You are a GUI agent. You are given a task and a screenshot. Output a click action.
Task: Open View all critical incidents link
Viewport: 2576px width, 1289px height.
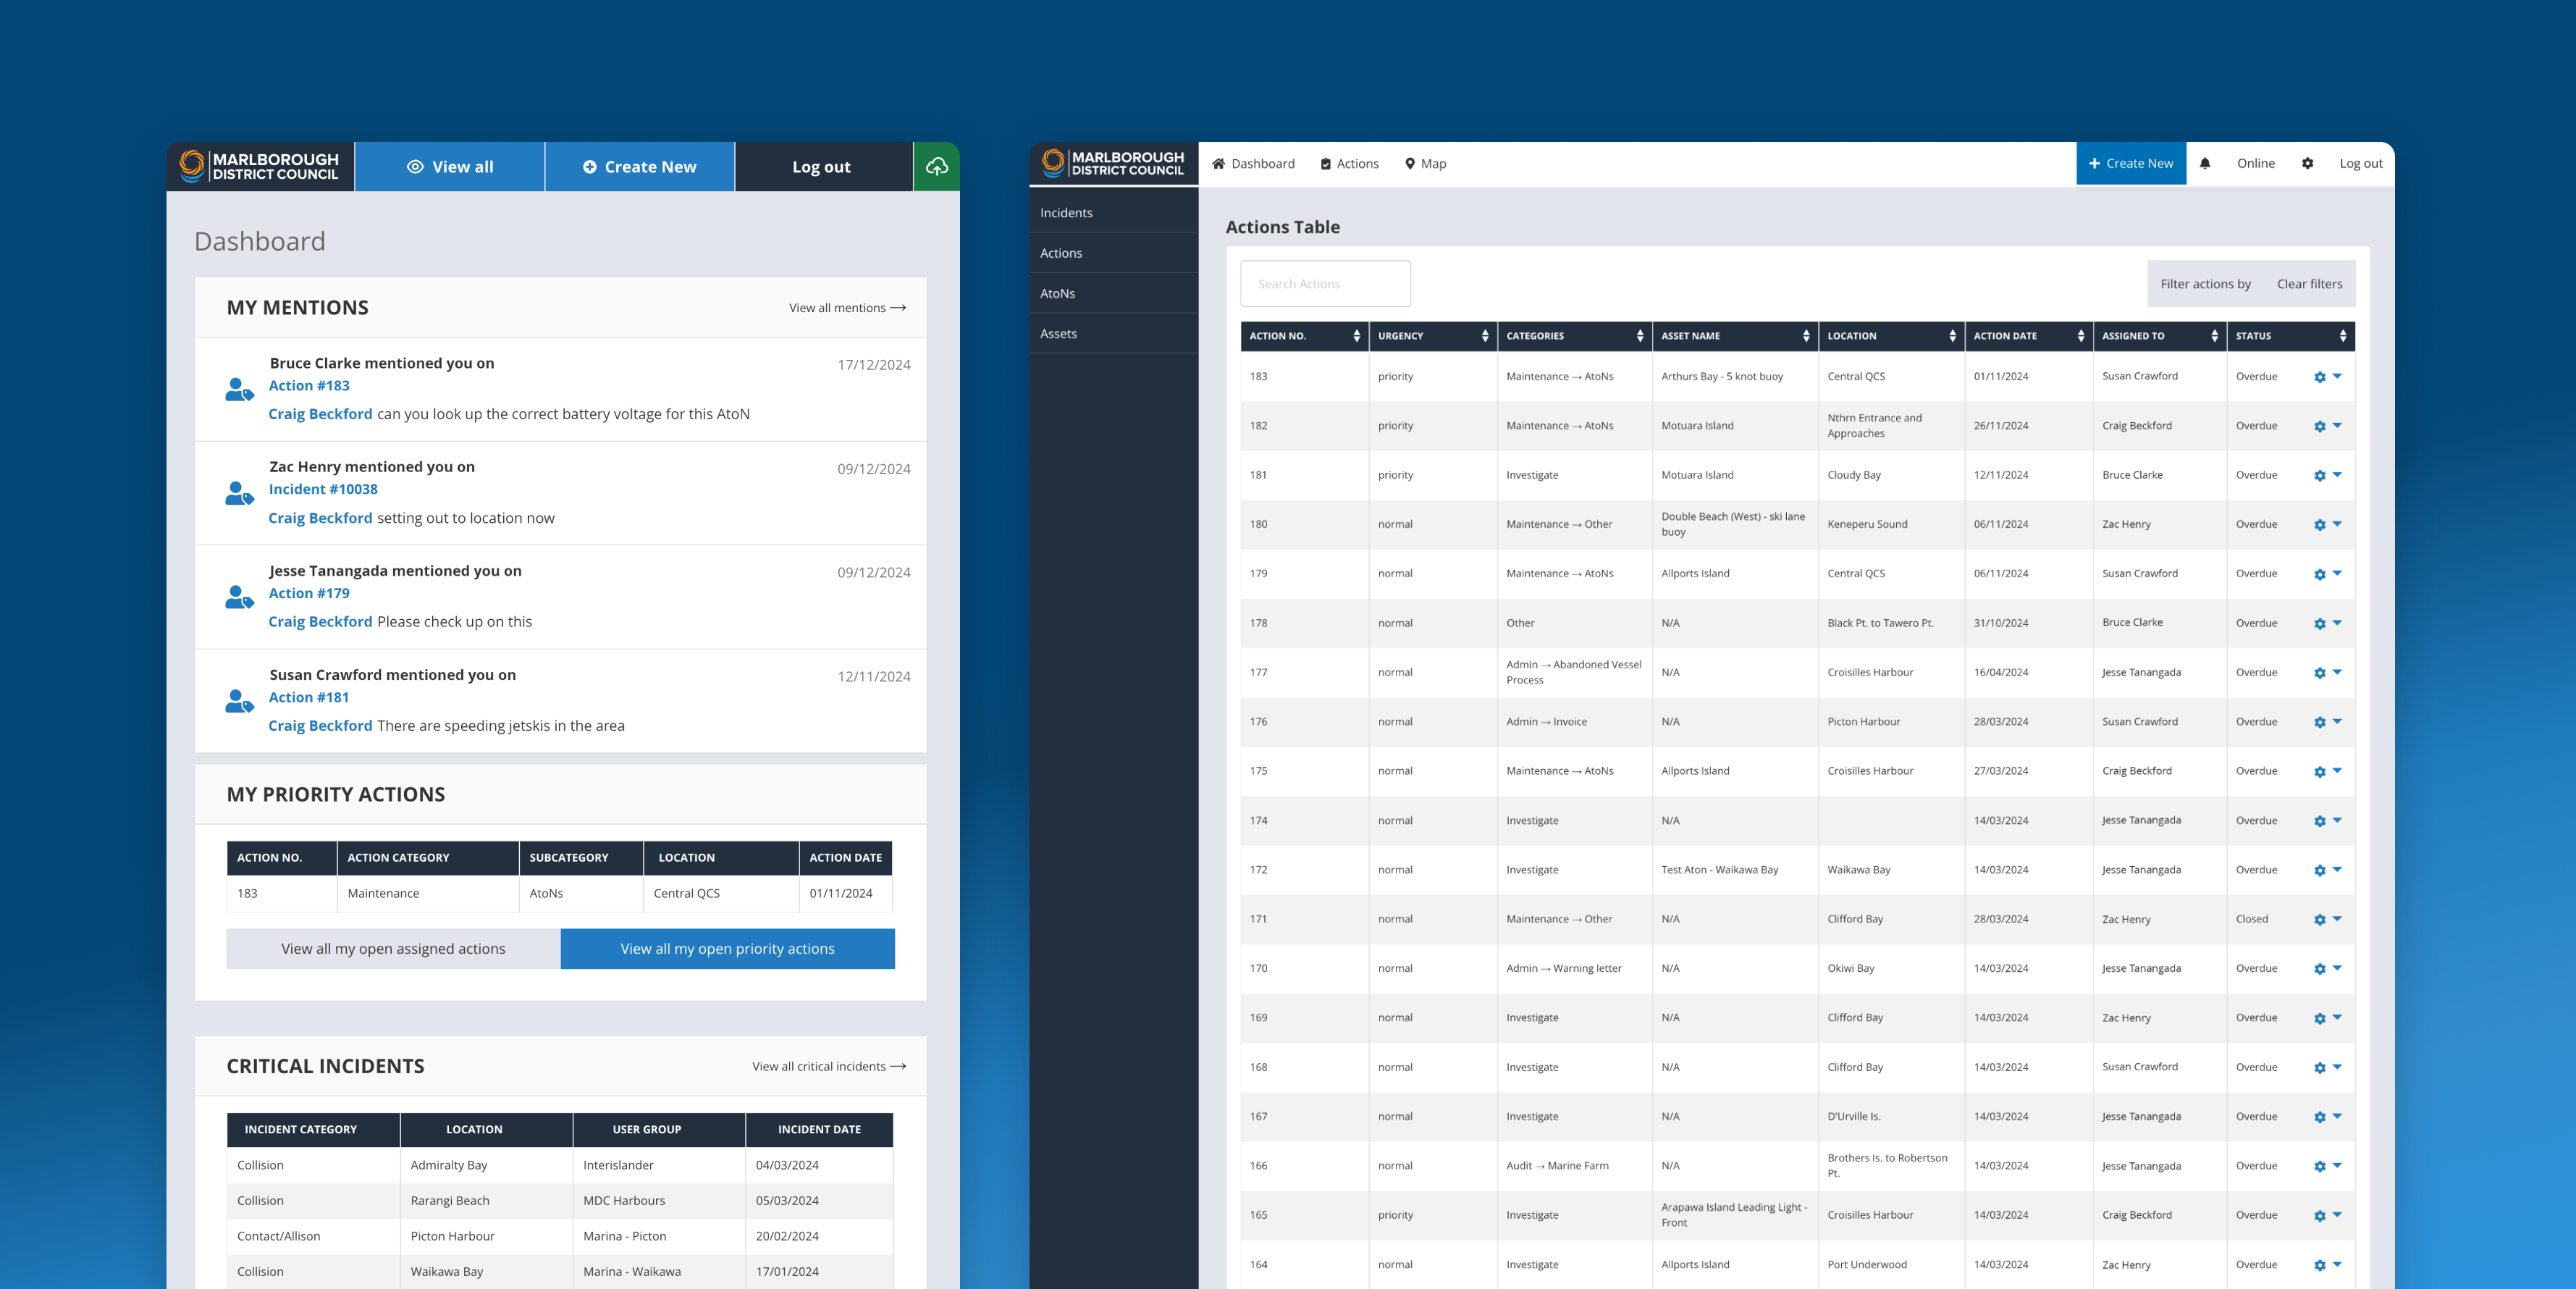[829, 1067]
